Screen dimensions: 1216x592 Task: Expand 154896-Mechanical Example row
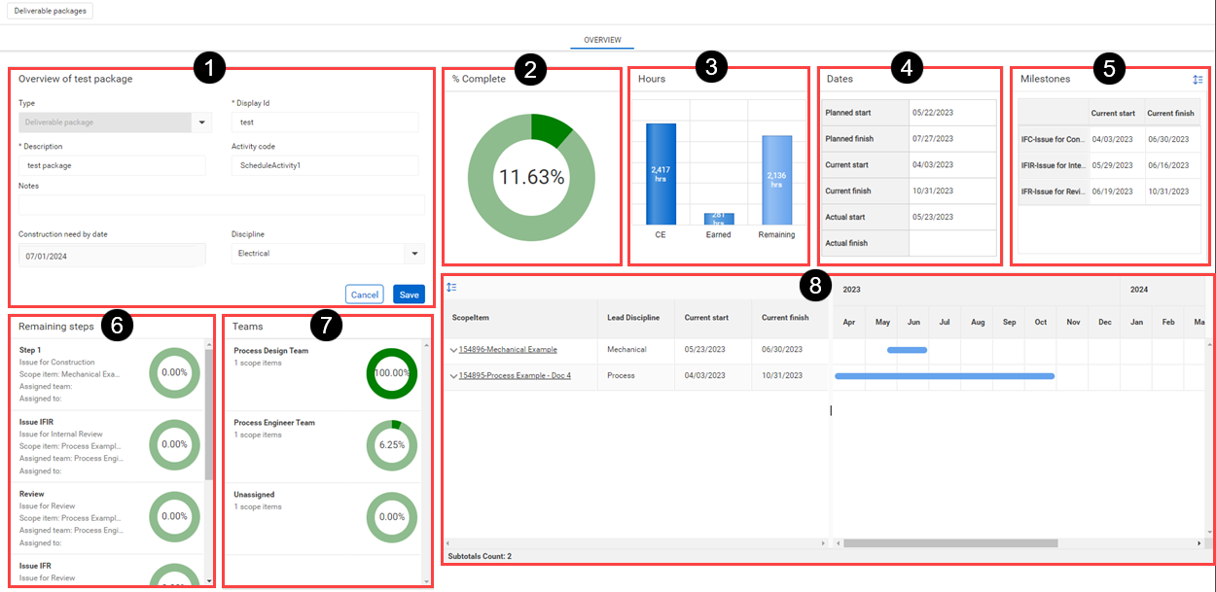pos(453,349)
